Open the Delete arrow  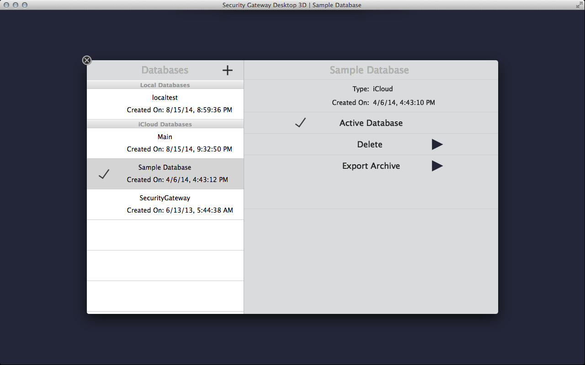(437, 144)
